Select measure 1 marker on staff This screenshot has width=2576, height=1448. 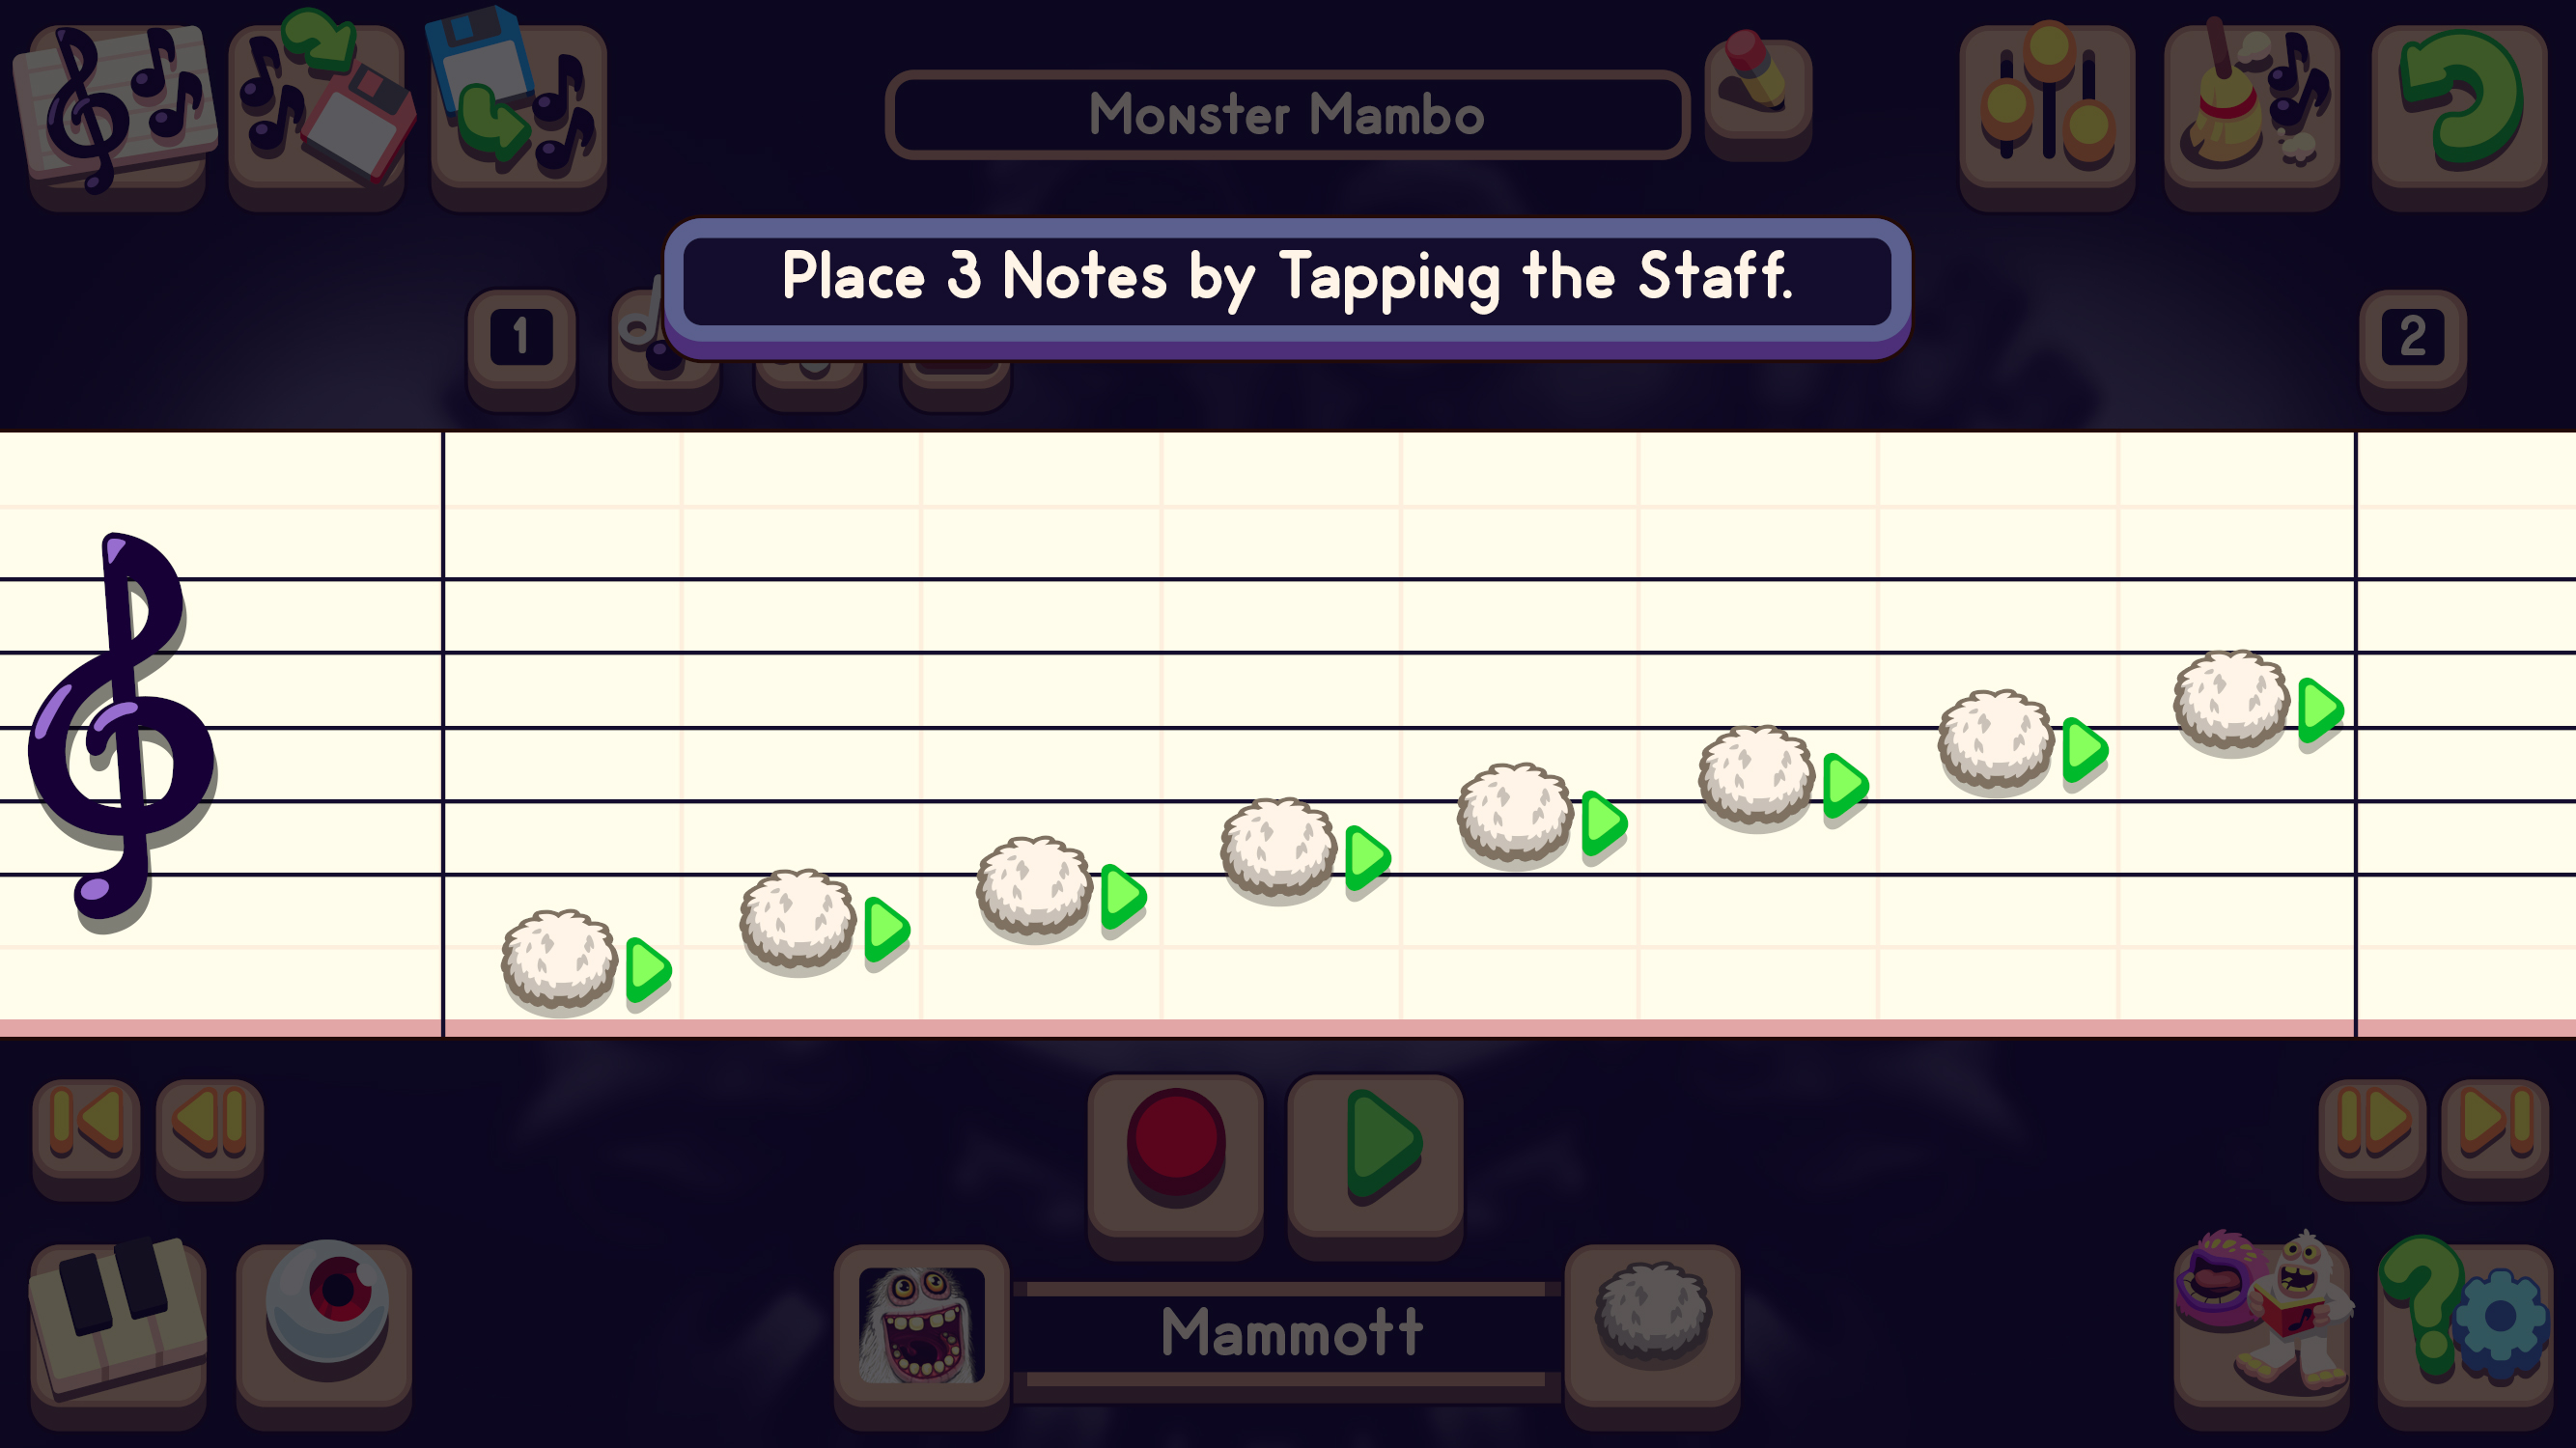click(x=520, y=338)
